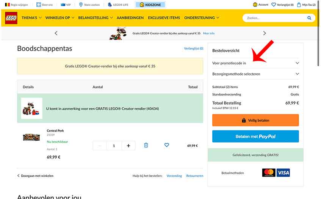The width and height of the screenshot is (321, 199).
Task: Expand Voer promotiecode in section
Action: tap(255, 63)
